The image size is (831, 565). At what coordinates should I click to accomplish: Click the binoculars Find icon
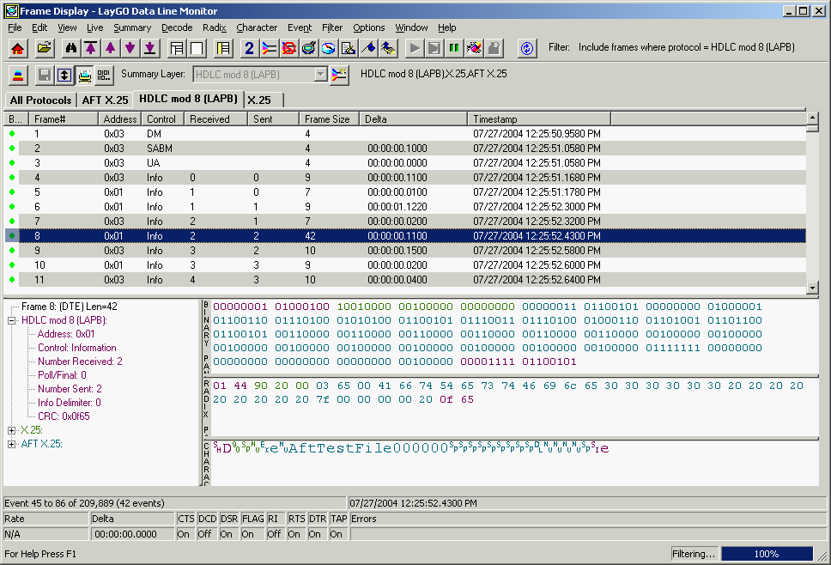(x=71, y=48)
